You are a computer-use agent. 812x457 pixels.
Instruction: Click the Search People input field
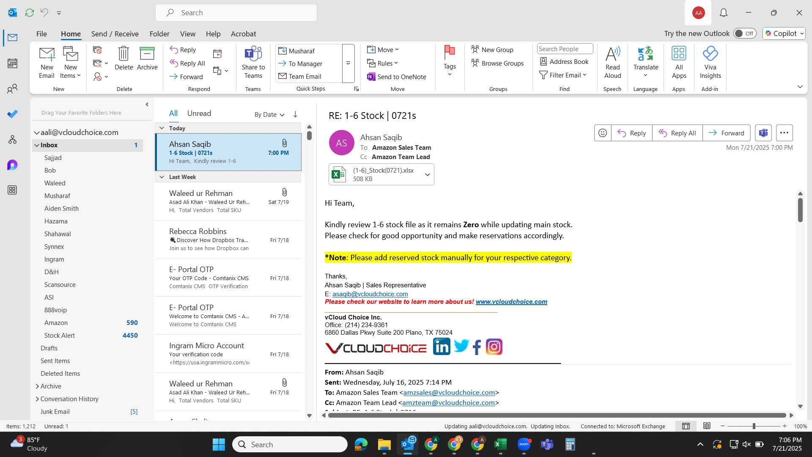(565, 49)
